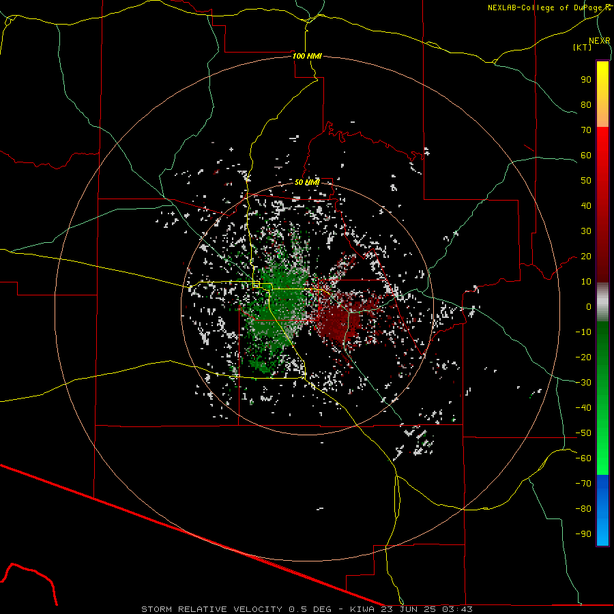Click the positive 90 knot scale label
This screenshot has width=614, height=614.
[586, 80]
